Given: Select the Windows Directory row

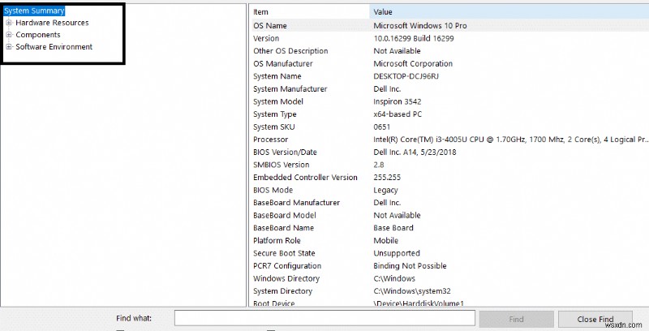Looking at the screenshot, I should coord(450,278).
